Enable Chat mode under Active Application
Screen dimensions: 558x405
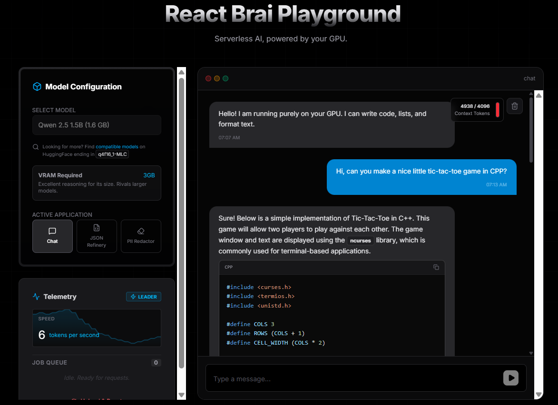click(x=52, y=236)
